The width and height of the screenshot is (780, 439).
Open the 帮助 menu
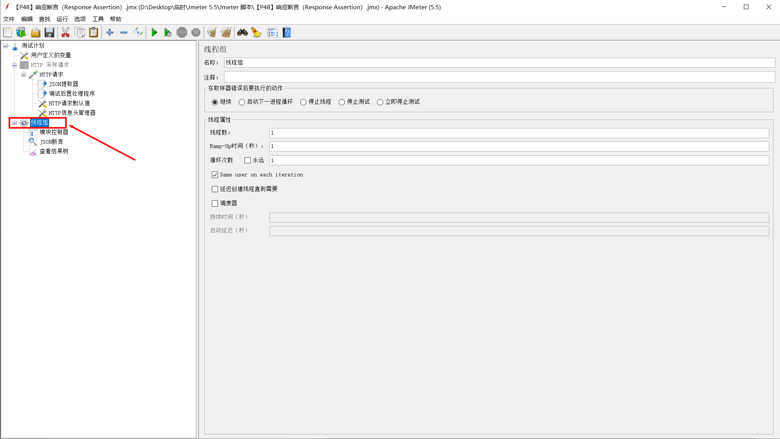116,19
